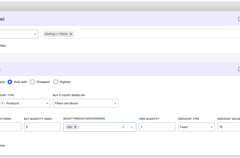The height and width of the screenshot is (158, 240).
Task: Open the Discount Type dropdown showing Fixed
Action: [x=196, y=127]
